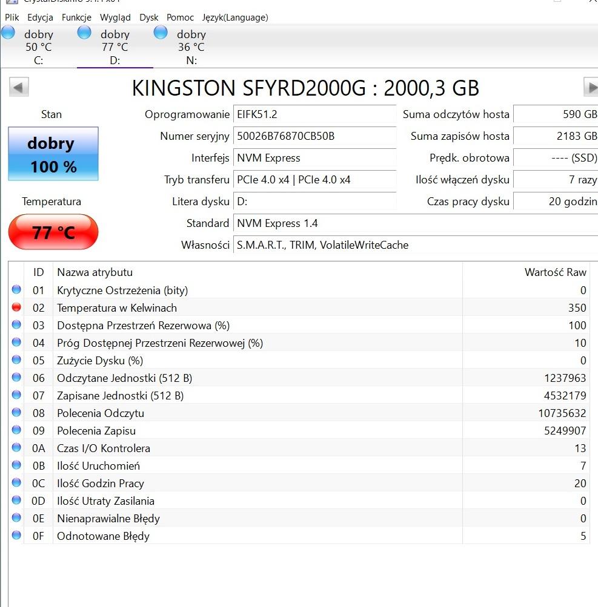Click blue status dot for Krytyczne Ostrzeżenia

[x=16, y=290]
